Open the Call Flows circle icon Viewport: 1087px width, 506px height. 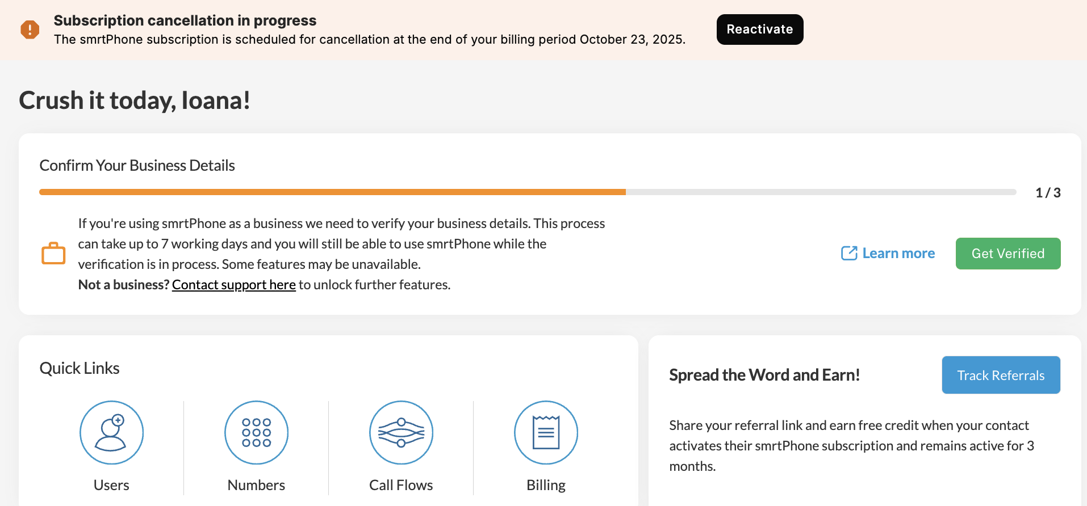tap(401, 433)
